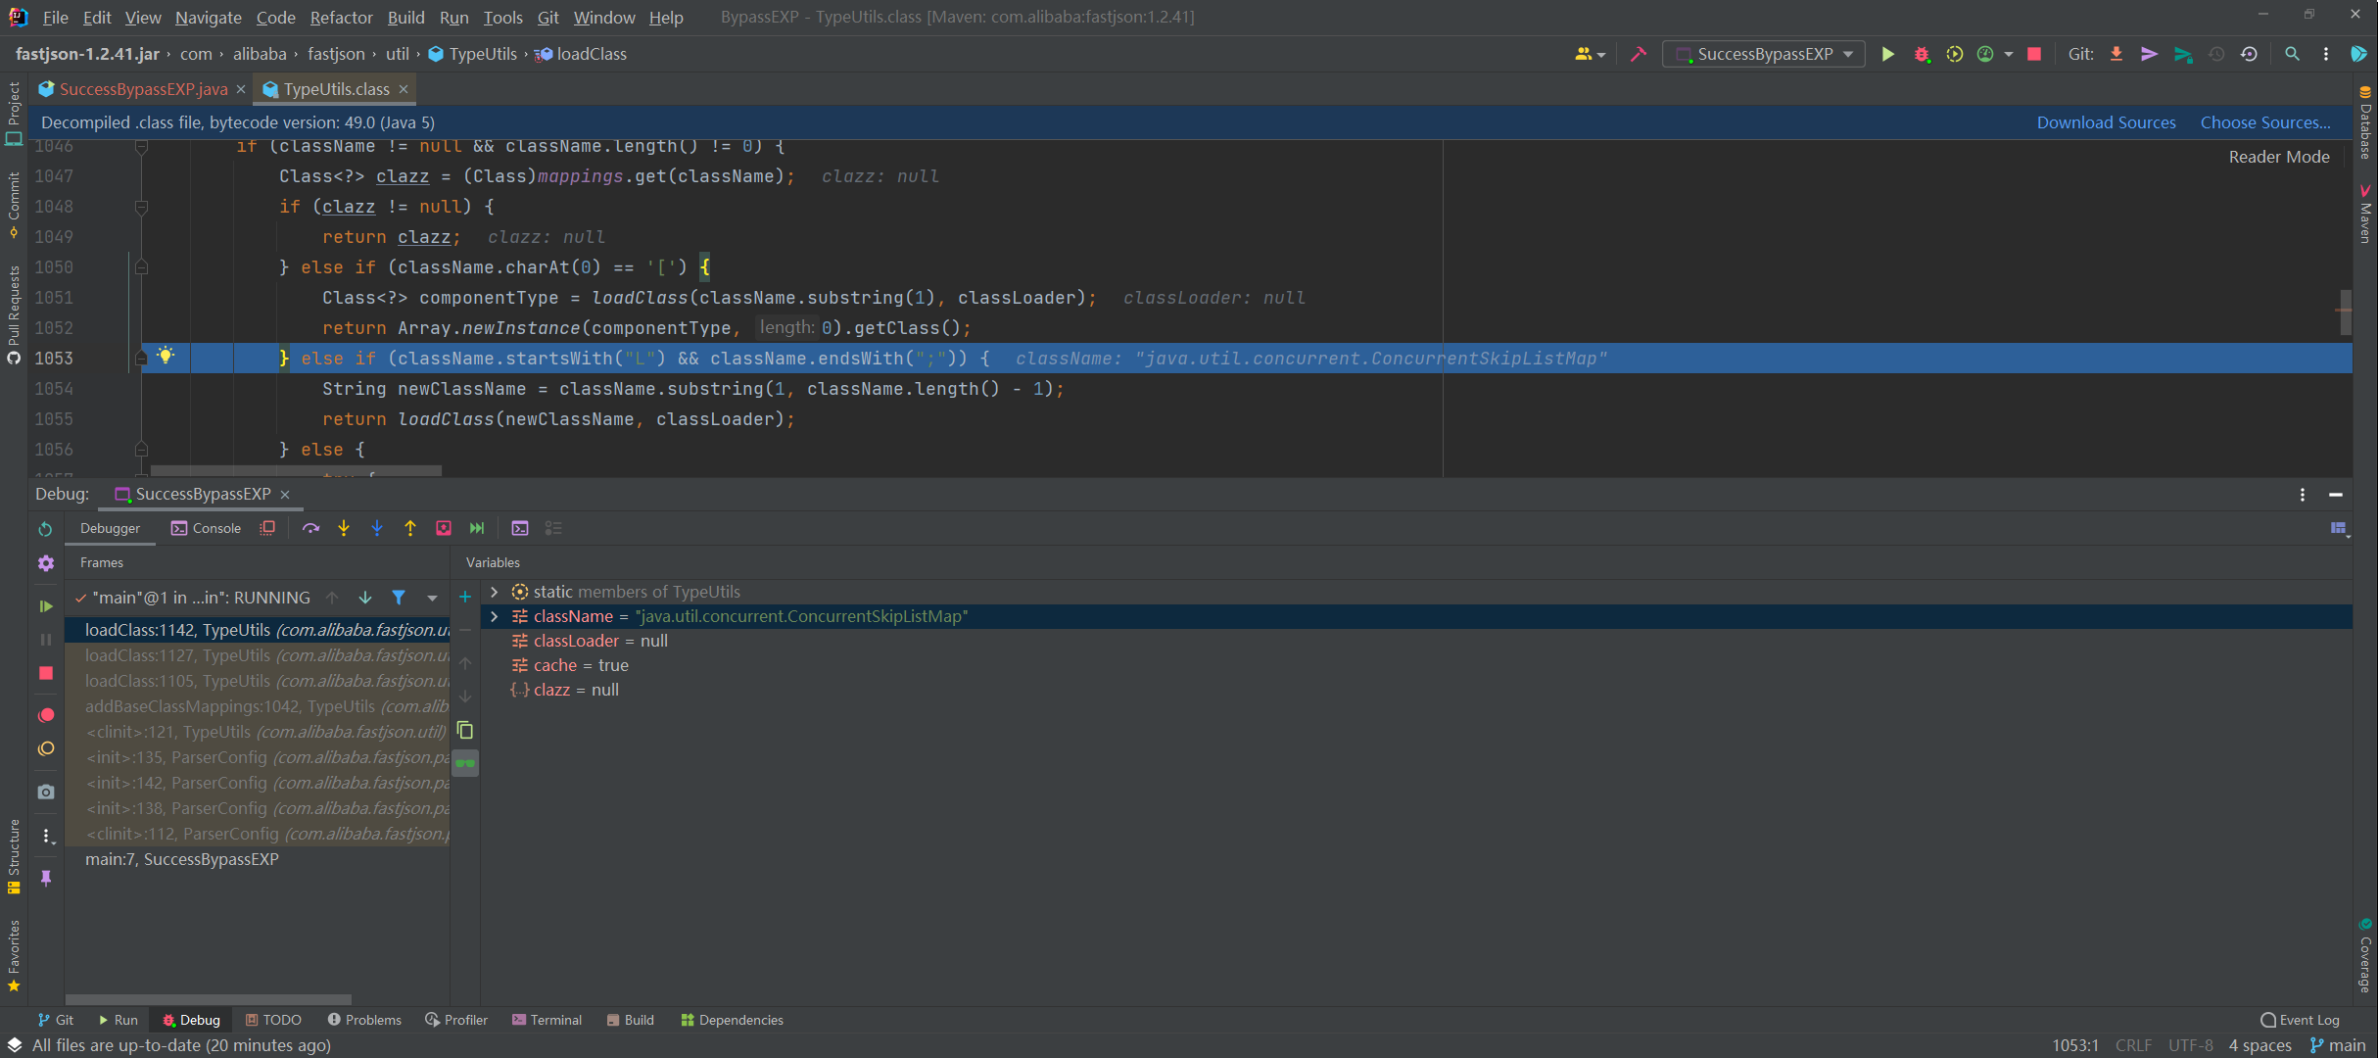The height and width of the screenshot is (1058, 2378).
Task: Expand static members of TypeUtils
Action: [494, 592]
